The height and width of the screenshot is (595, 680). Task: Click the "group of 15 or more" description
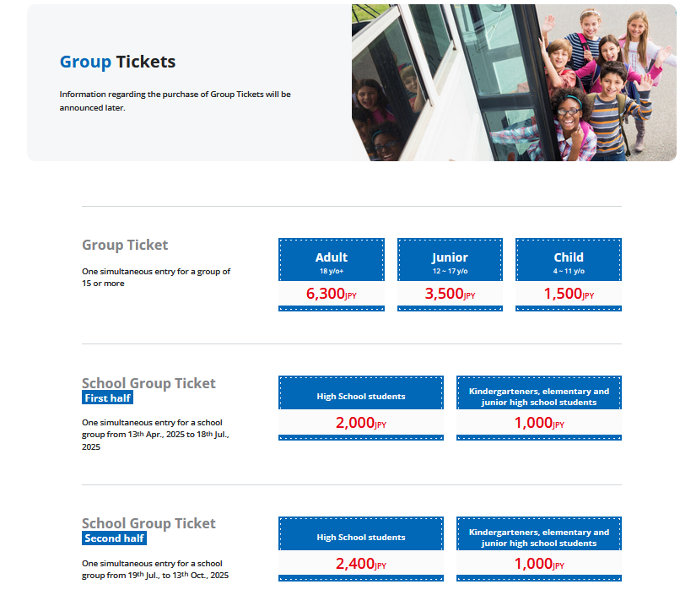[x=156, y=277]
